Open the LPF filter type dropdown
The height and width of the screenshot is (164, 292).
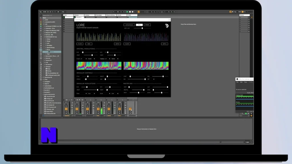point(151,79)
